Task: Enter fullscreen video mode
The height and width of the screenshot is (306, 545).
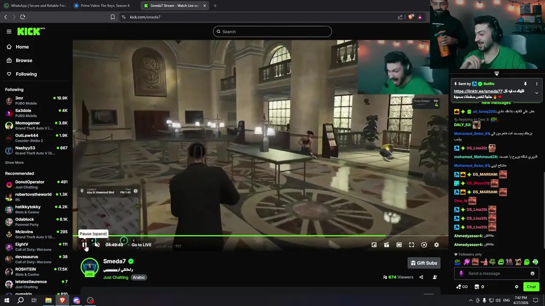Action: tap(411, 245)
